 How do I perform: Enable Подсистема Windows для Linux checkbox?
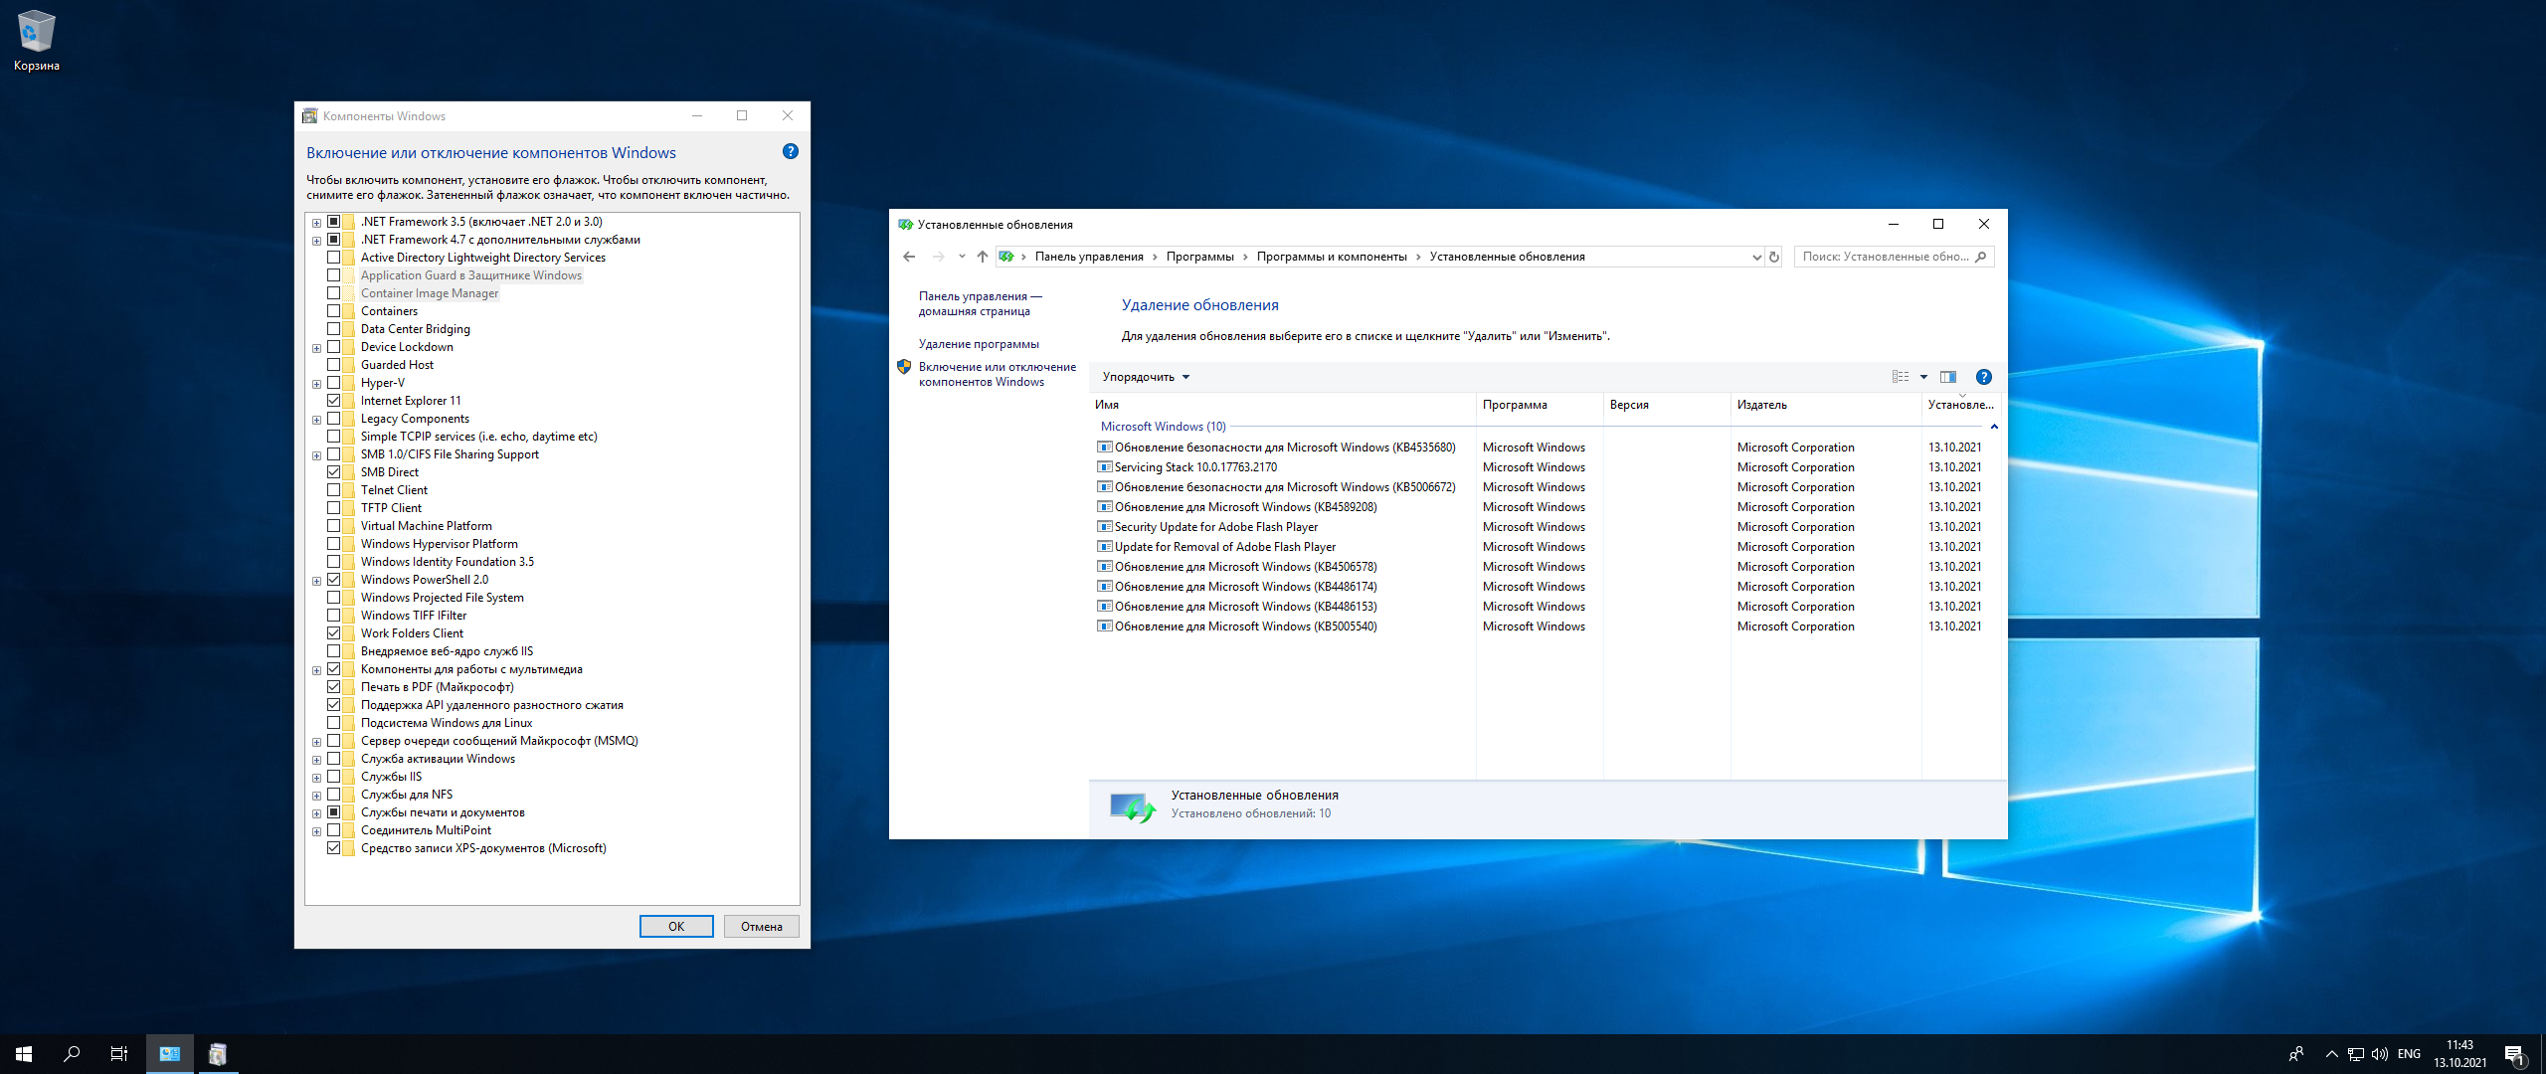334,723
